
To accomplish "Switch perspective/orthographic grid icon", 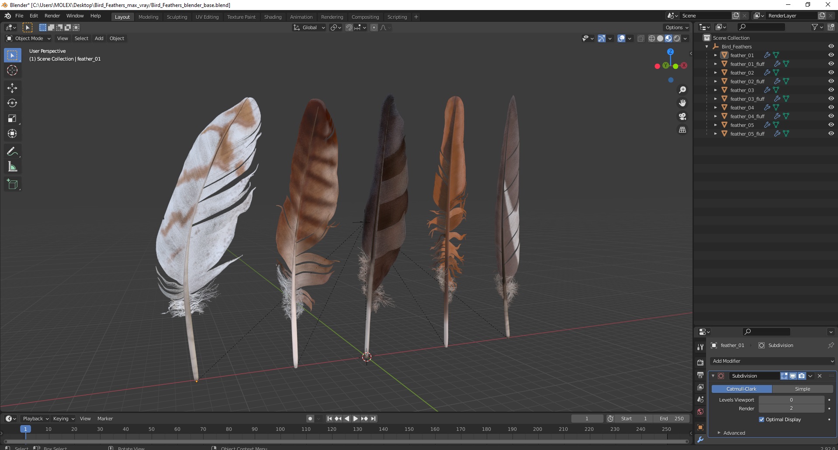I will pos(682,130).
